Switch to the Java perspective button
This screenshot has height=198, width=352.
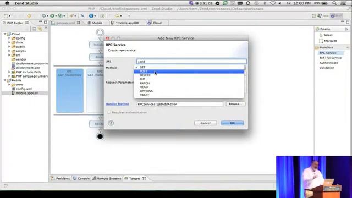[323, 16]
